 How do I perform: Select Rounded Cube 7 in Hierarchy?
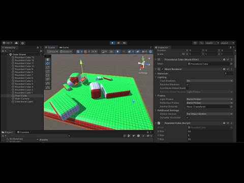pos(24,75)
